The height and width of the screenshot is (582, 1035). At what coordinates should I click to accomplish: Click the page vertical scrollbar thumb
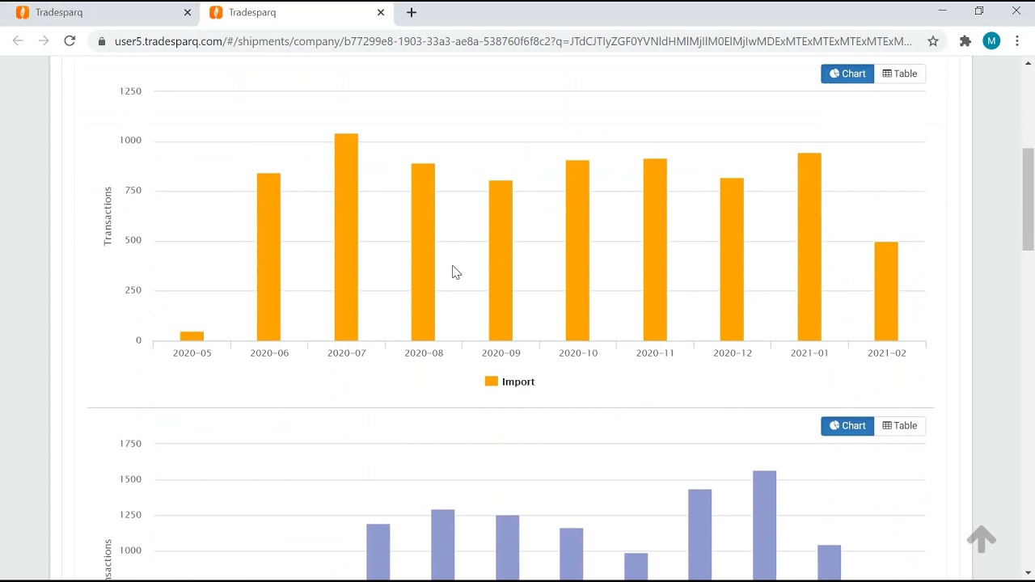coord(1029,200)
